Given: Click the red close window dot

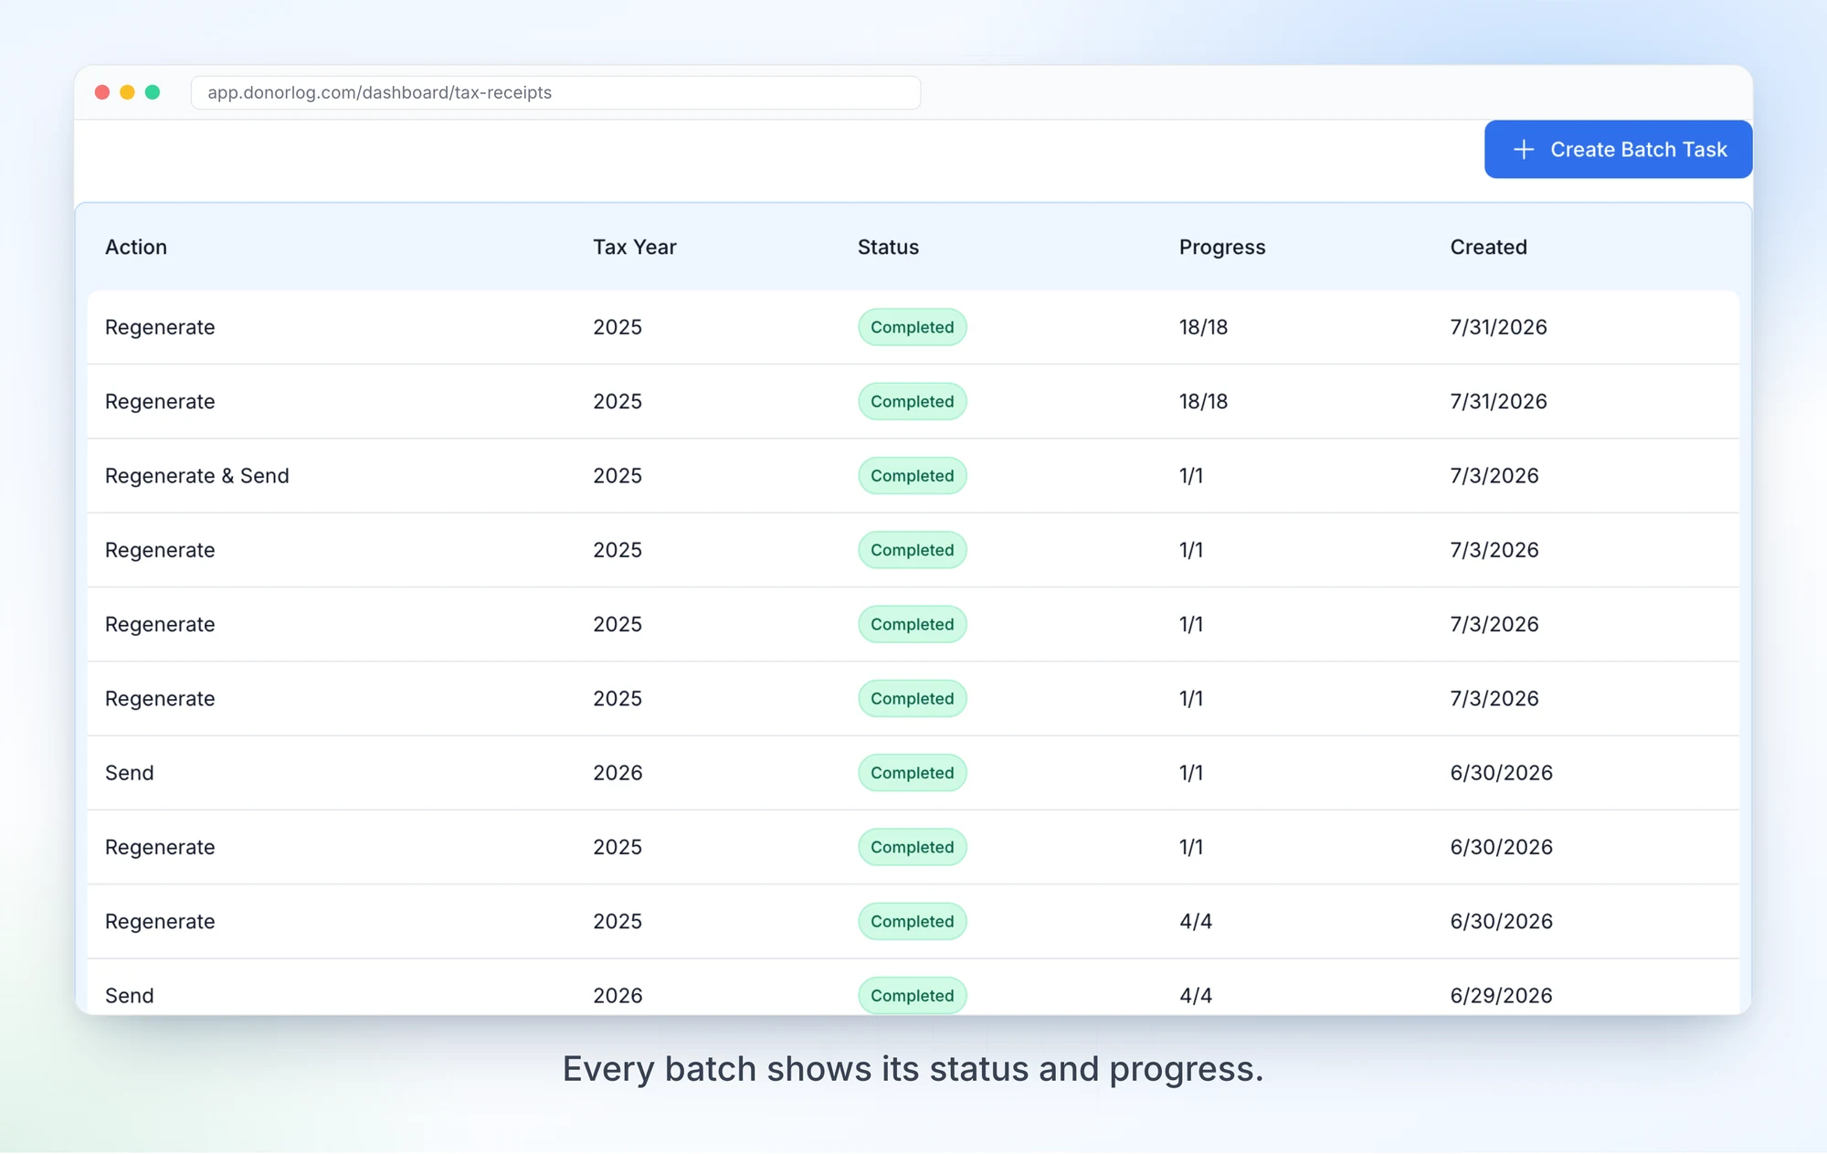Looking at the screenshot, I should pyautogui.click(x=102, y=92).
